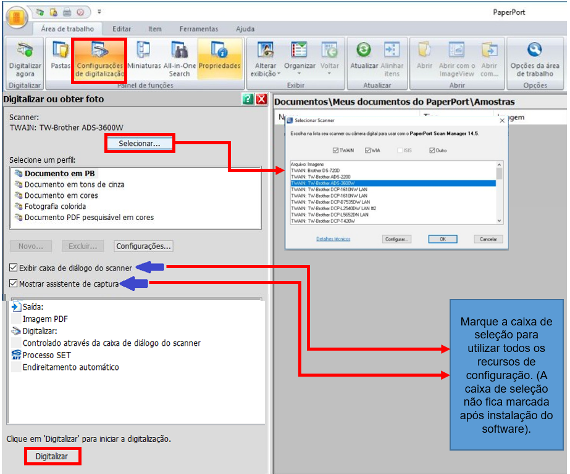The width and height of the screenshot is (570, 474).
Task: Toggle TWAIN checkbox in Selecionar Scanner
Action: tap(335, 150)
